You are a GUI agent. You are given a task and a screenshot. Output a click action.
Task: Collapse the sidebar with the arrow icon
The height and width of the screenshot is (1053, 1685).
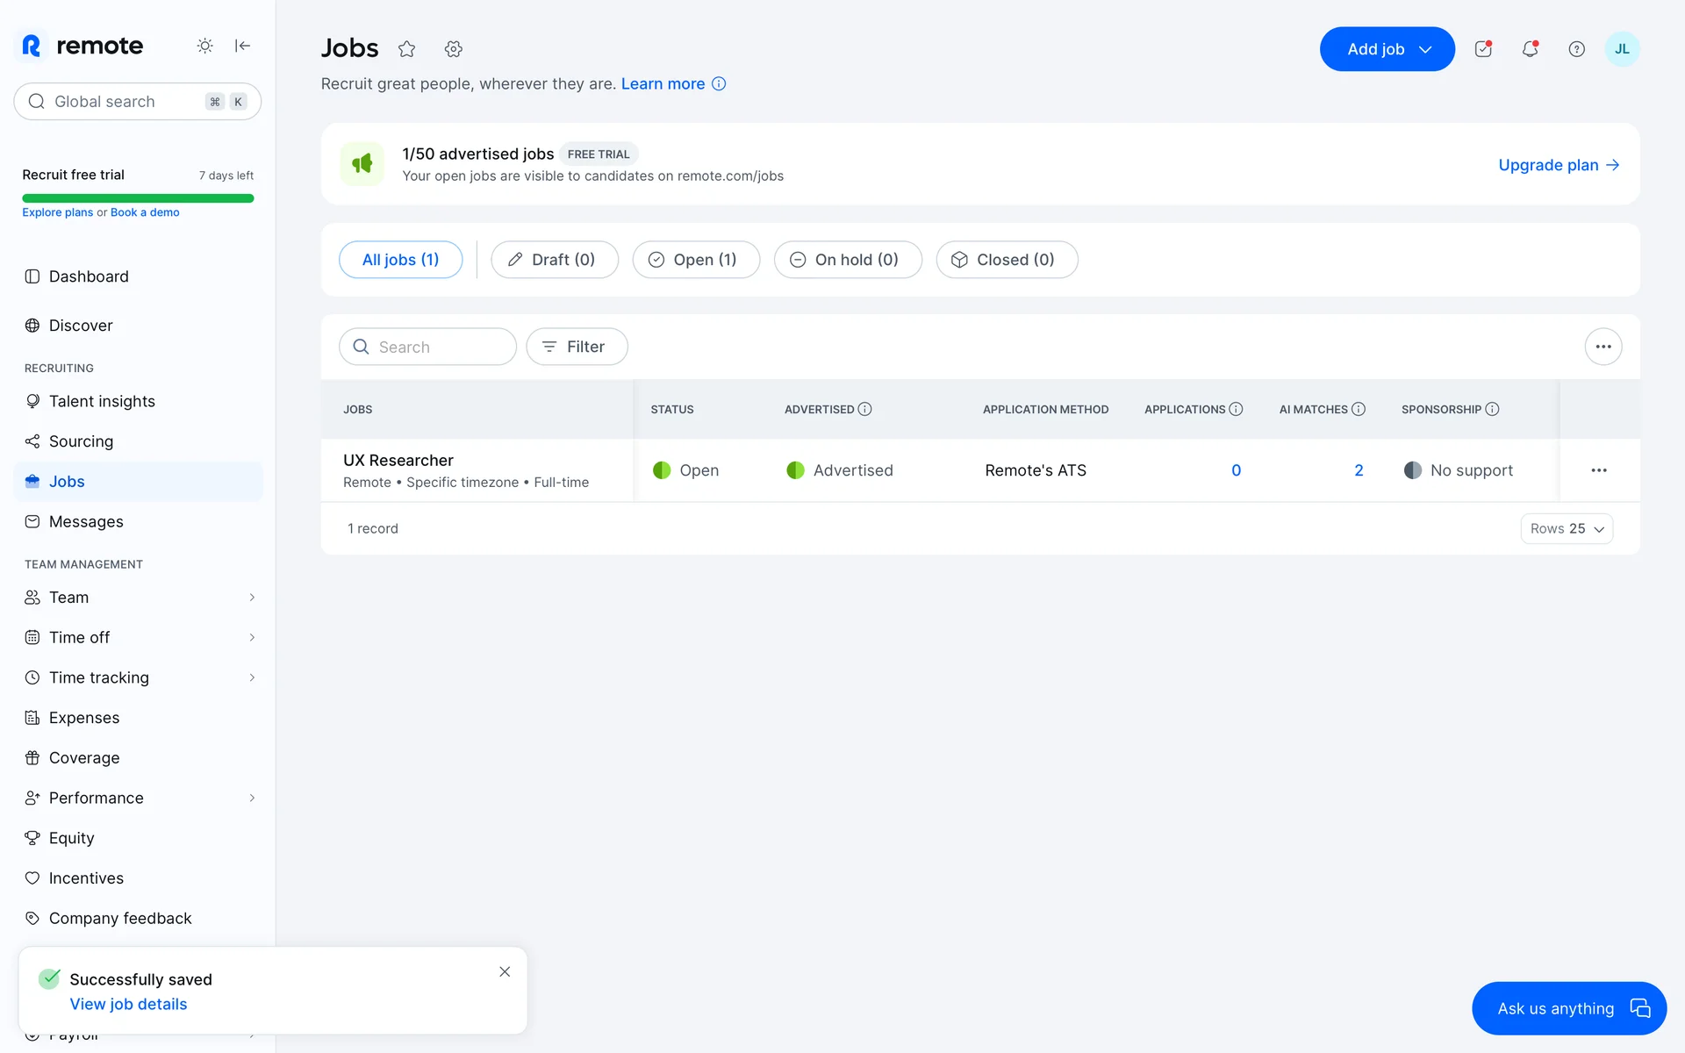[243, 46]
